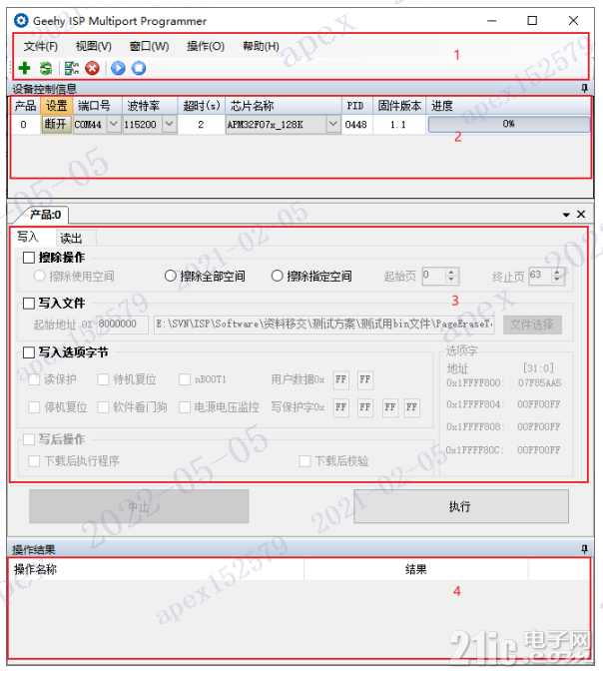Toggle the 读保护 checkbox

click(x=34, y=379)
